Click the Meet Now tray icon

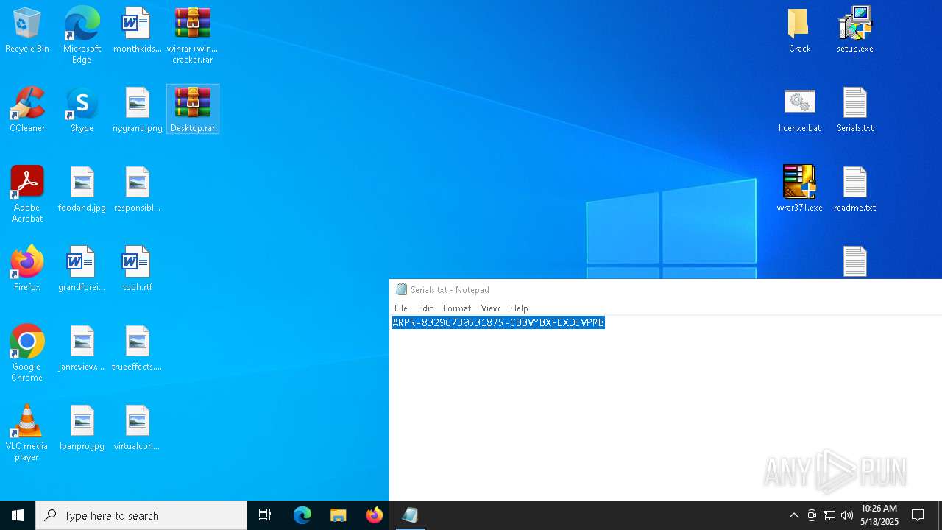(x=812, y=515)
